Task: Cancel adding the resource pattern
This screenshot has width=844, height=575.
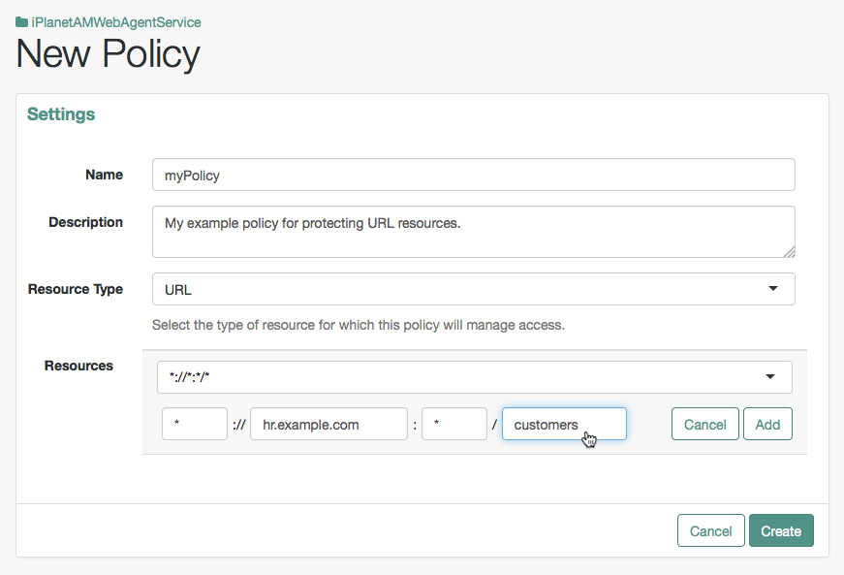Action: click(x=704, y=424)
